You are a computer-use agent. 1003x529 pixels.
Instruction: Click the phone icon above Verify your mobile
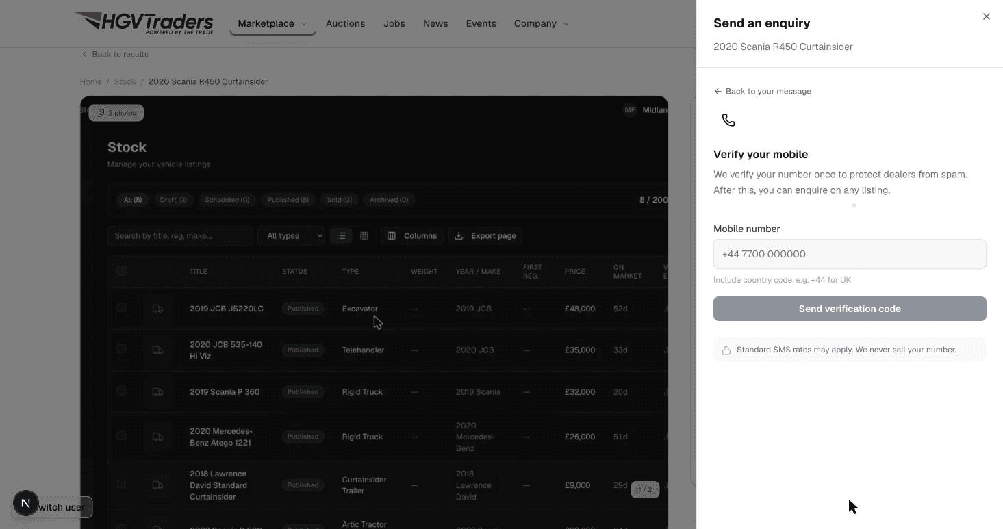tap(728, 120)
